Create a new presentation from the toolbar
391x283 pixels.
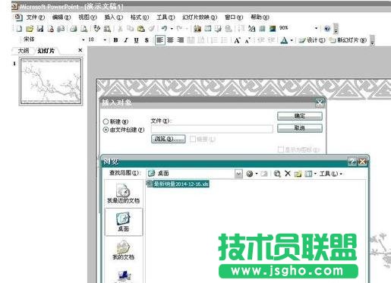(x=19, y=29)
